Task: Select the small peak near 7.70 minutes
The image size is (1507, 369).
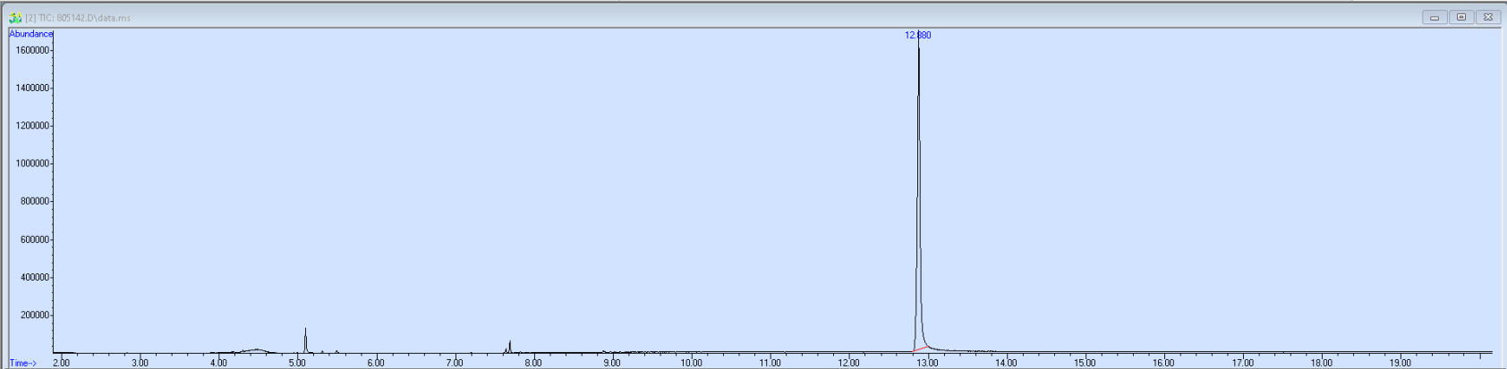Action: 509,347
